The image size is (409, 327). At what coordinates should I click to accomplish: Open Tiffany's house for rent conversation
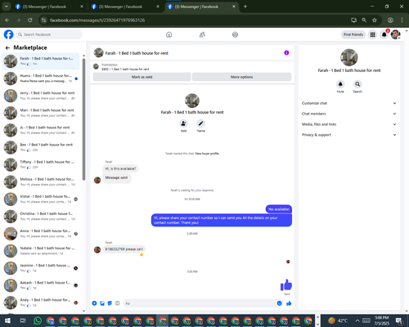point(41,164)
